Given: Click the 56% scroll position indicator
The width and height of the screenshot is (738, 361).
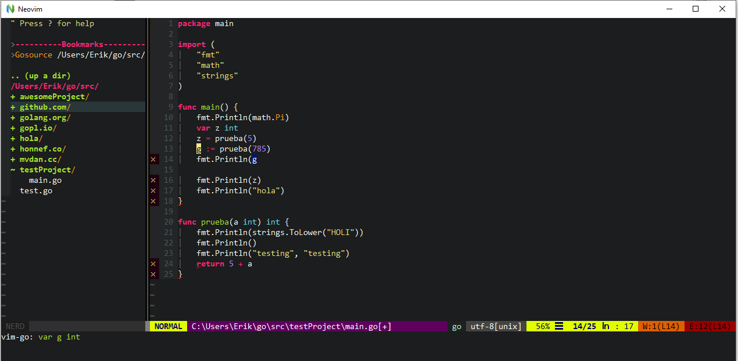Looking at the screenshot, I should (544, 326).
